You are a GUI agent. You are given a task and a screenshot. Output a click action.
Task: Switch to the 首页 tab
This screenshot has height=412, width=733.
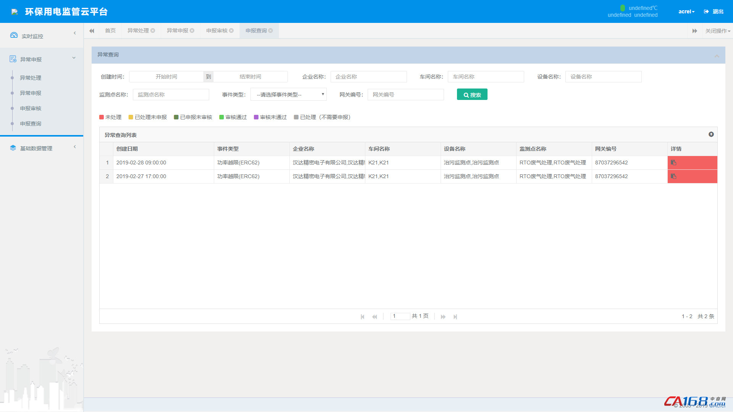coord(110,31)
